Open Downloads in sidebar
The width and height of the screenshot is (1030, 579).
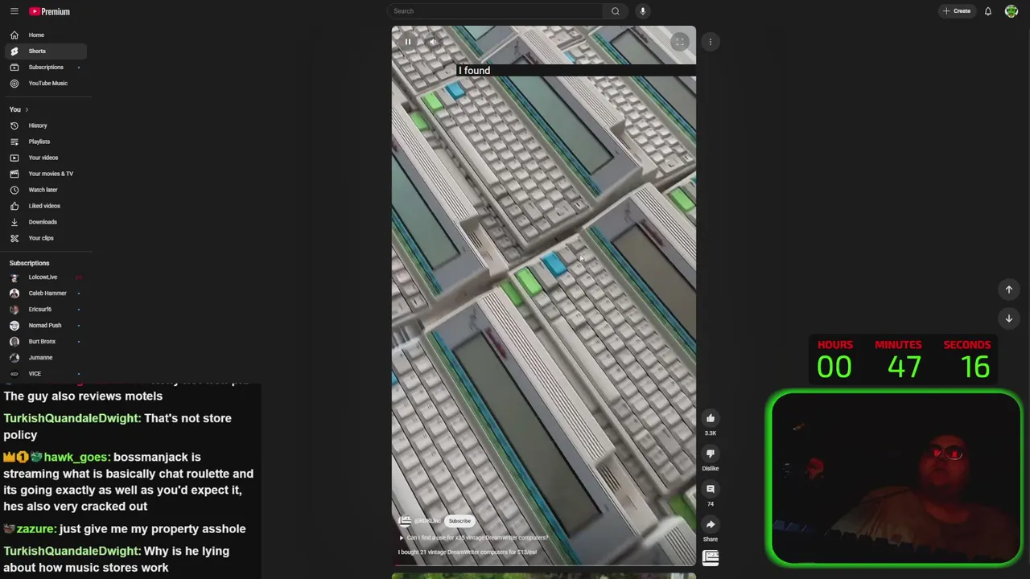(46, 222)
